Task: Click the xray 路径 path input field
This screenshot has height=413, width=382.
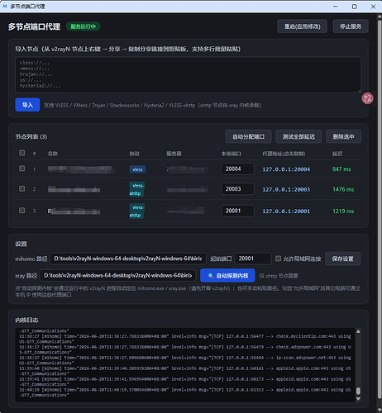Action: [x=118, y=275]
